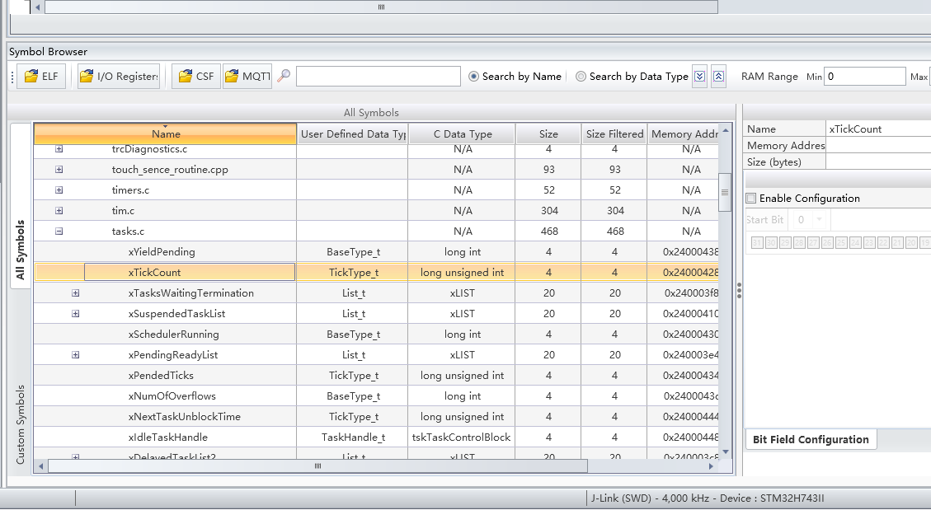Expand all symbols with double-down chevron
The width and height of the screenshot is (931, 510).
[699, 77]
